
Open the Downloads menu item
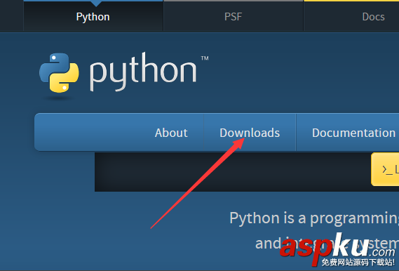click(250, 133)
